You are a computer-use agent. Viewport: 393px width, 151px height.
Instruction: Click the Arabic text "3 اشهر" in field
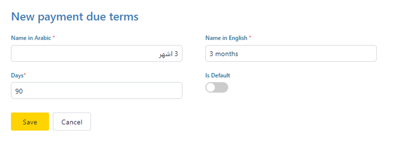pyautogui.click(x=169, y=54)
